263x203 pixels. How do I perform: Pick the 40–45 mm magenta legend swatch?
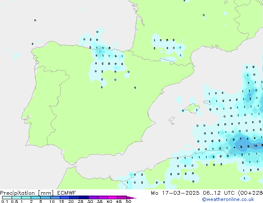(x=112, y=198)
